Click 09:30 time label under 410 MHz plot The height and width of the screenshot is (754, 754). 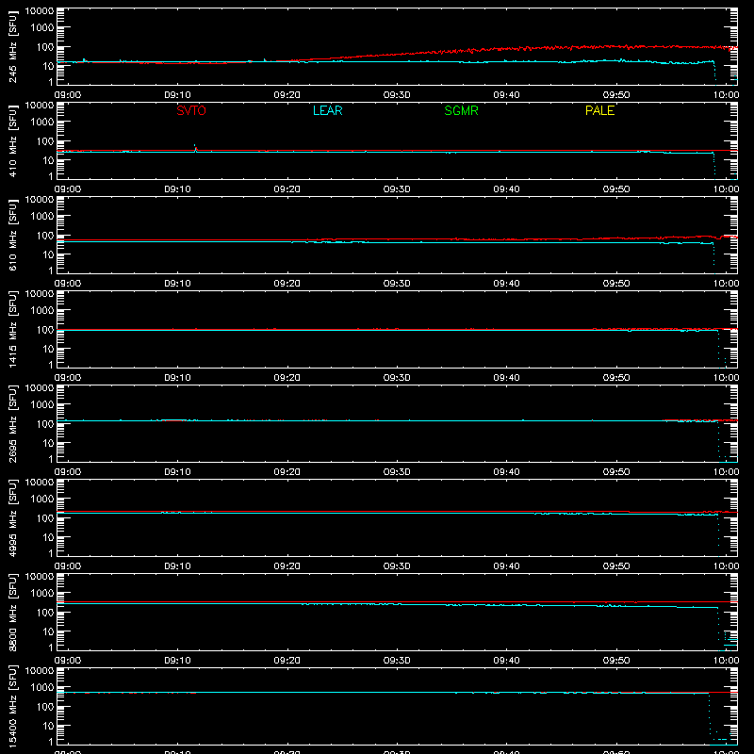tap(397, 189)
